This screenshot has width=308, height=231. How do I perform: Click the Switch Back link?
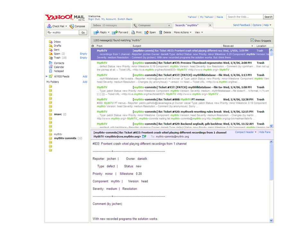tap(125, 19)
